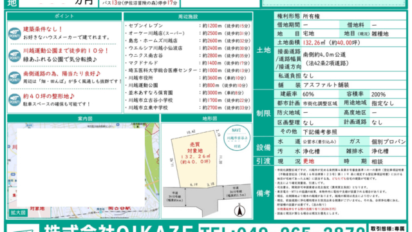This screenshot has height=232, width=412.
Task: Click the ウエルシア川越小仙波店 row
Action: pyautogui.click(x=188, y=48)
